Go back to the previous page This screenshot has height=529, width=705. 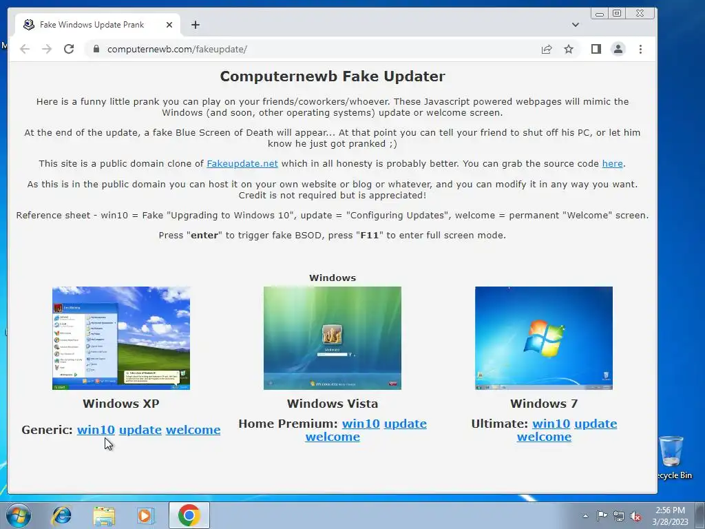tap(25, 49)
